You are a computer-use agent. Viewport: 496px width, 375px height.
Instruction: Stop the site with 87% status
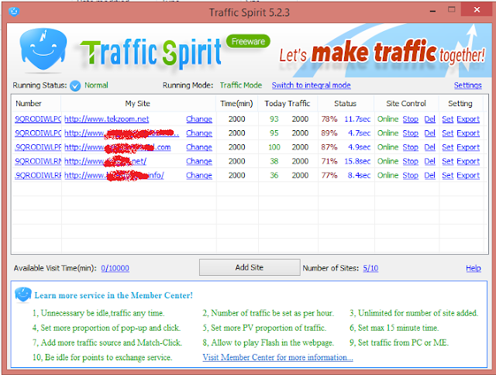pos(410,147)
